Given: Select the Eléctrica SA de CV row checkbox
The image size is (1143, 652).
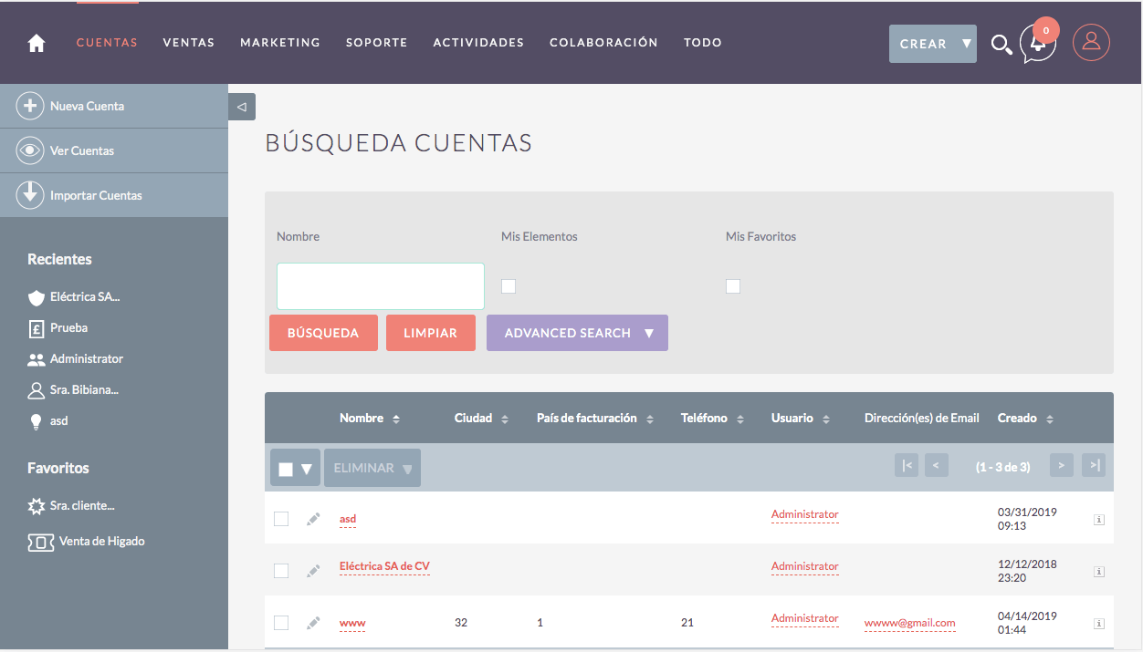Looking at the screenshot, I should [281, 571].
